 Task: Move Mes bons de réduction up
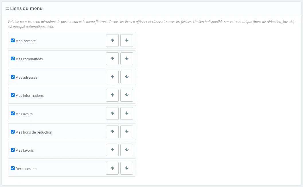click(112, 132)
